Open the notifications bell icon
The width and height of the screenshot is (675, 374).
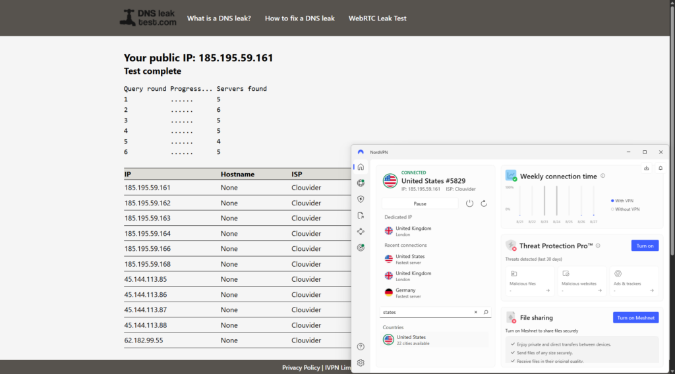[660, 168]
